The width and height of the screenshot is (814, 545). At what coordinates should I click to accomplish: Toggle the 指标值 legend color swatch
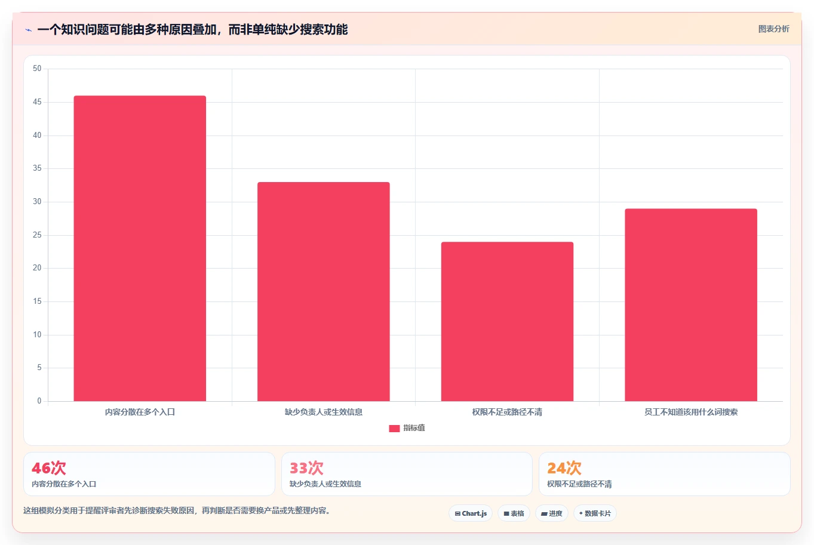(394, 428)
